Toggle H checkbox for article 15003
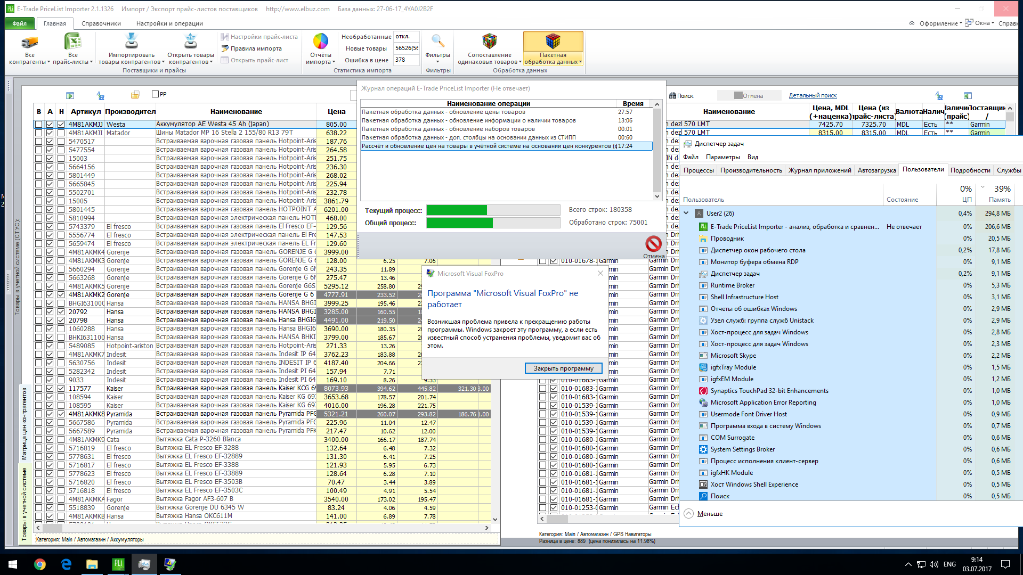The image size is (1023, 575). [x=61, y=159]
